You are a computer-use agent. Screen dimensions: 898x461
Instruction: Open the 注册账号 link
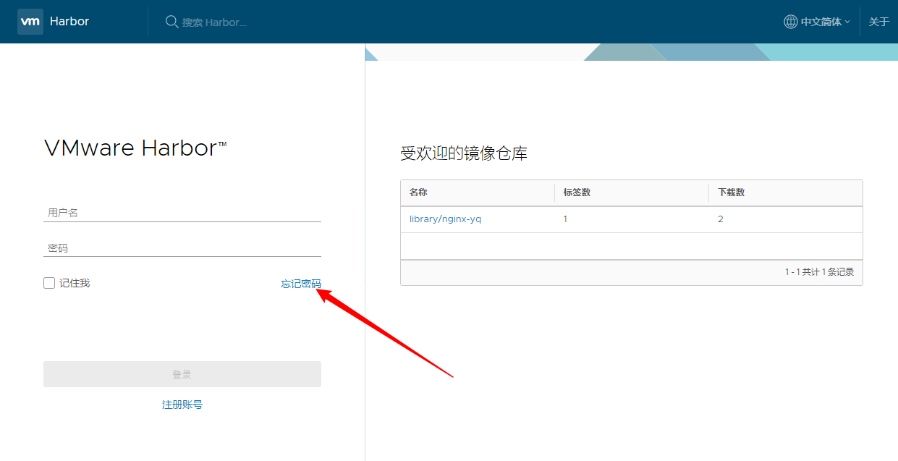(182, 405)
